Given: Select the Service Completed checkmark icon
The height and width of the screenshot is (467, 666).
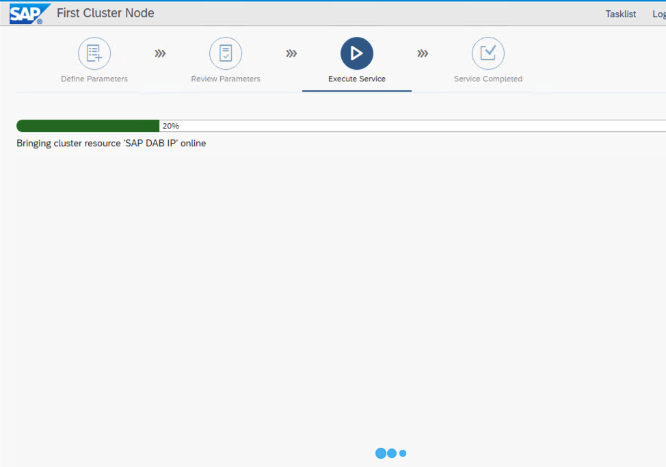Looking at the screenshot, I should (488, 53).
